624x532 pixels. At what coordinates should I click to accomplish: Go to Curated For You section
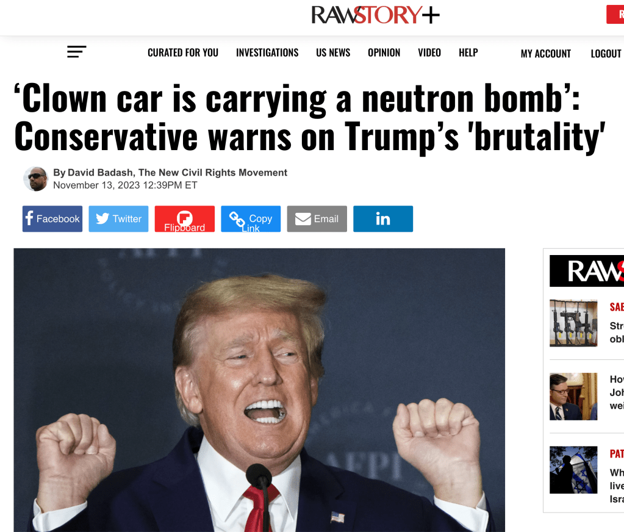pyautogui.click(x=183, y=52)
